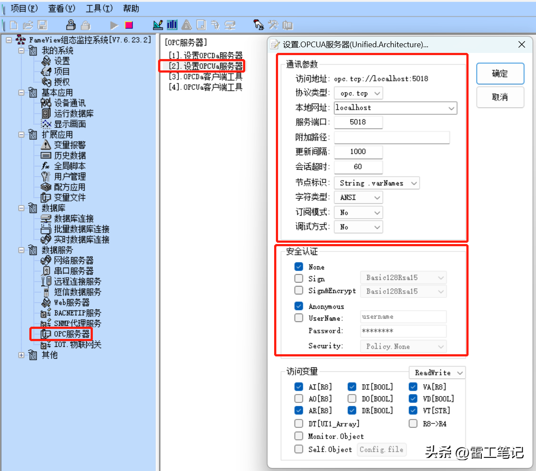Viewport: 536px width, 471px height.
Task: Collapse the 数据服务 tree node
Action: click(x=21, y=250)
